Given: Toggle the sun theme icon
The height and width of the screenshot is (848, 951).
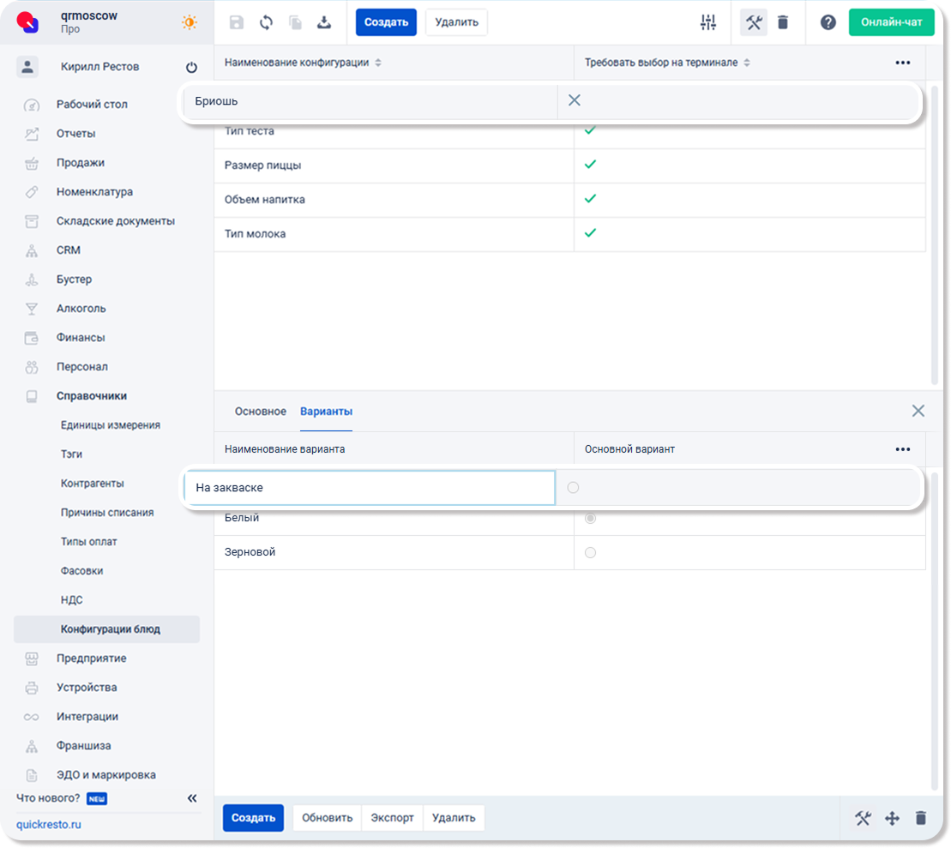Looking at the screenshot, I should click(190, 22).
